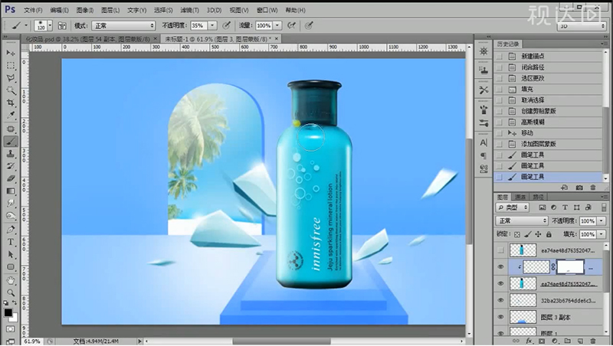Select the Path Selection tool
Screen dimensions: 613x346
tap(11, 255)
